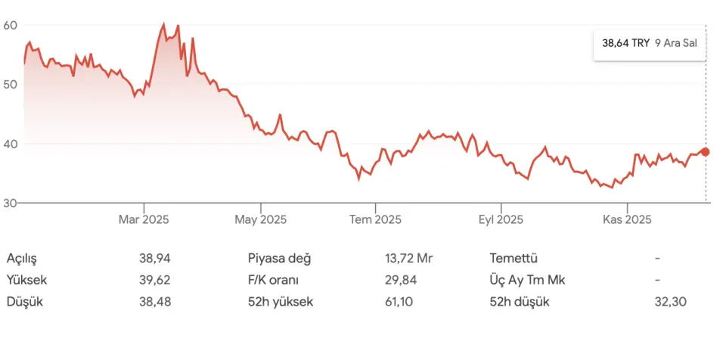The image size is (726, 357).
Task: Click the red dot at the chart's end
Action: [x=706, y=152]
